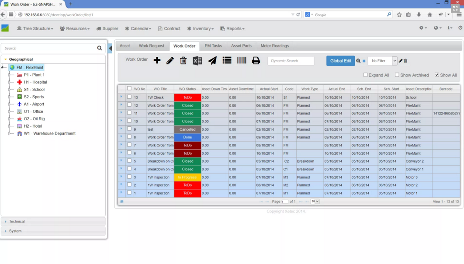Click the tree search magnifier icon
This screenshot has height=264, width=464.
tap(100, 48)
